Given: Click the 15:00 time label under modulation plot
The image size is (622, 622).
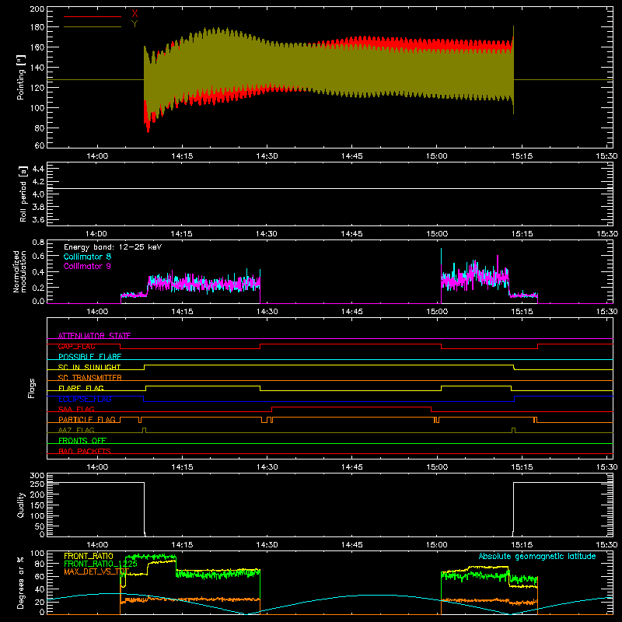Looking at the screenshot, I should click(437, 312).
